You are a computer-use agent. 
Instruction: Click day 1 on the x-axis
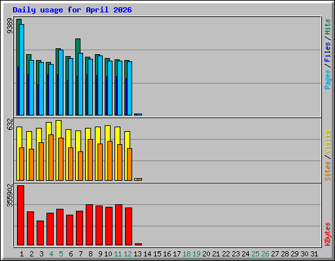click(22, 254)
